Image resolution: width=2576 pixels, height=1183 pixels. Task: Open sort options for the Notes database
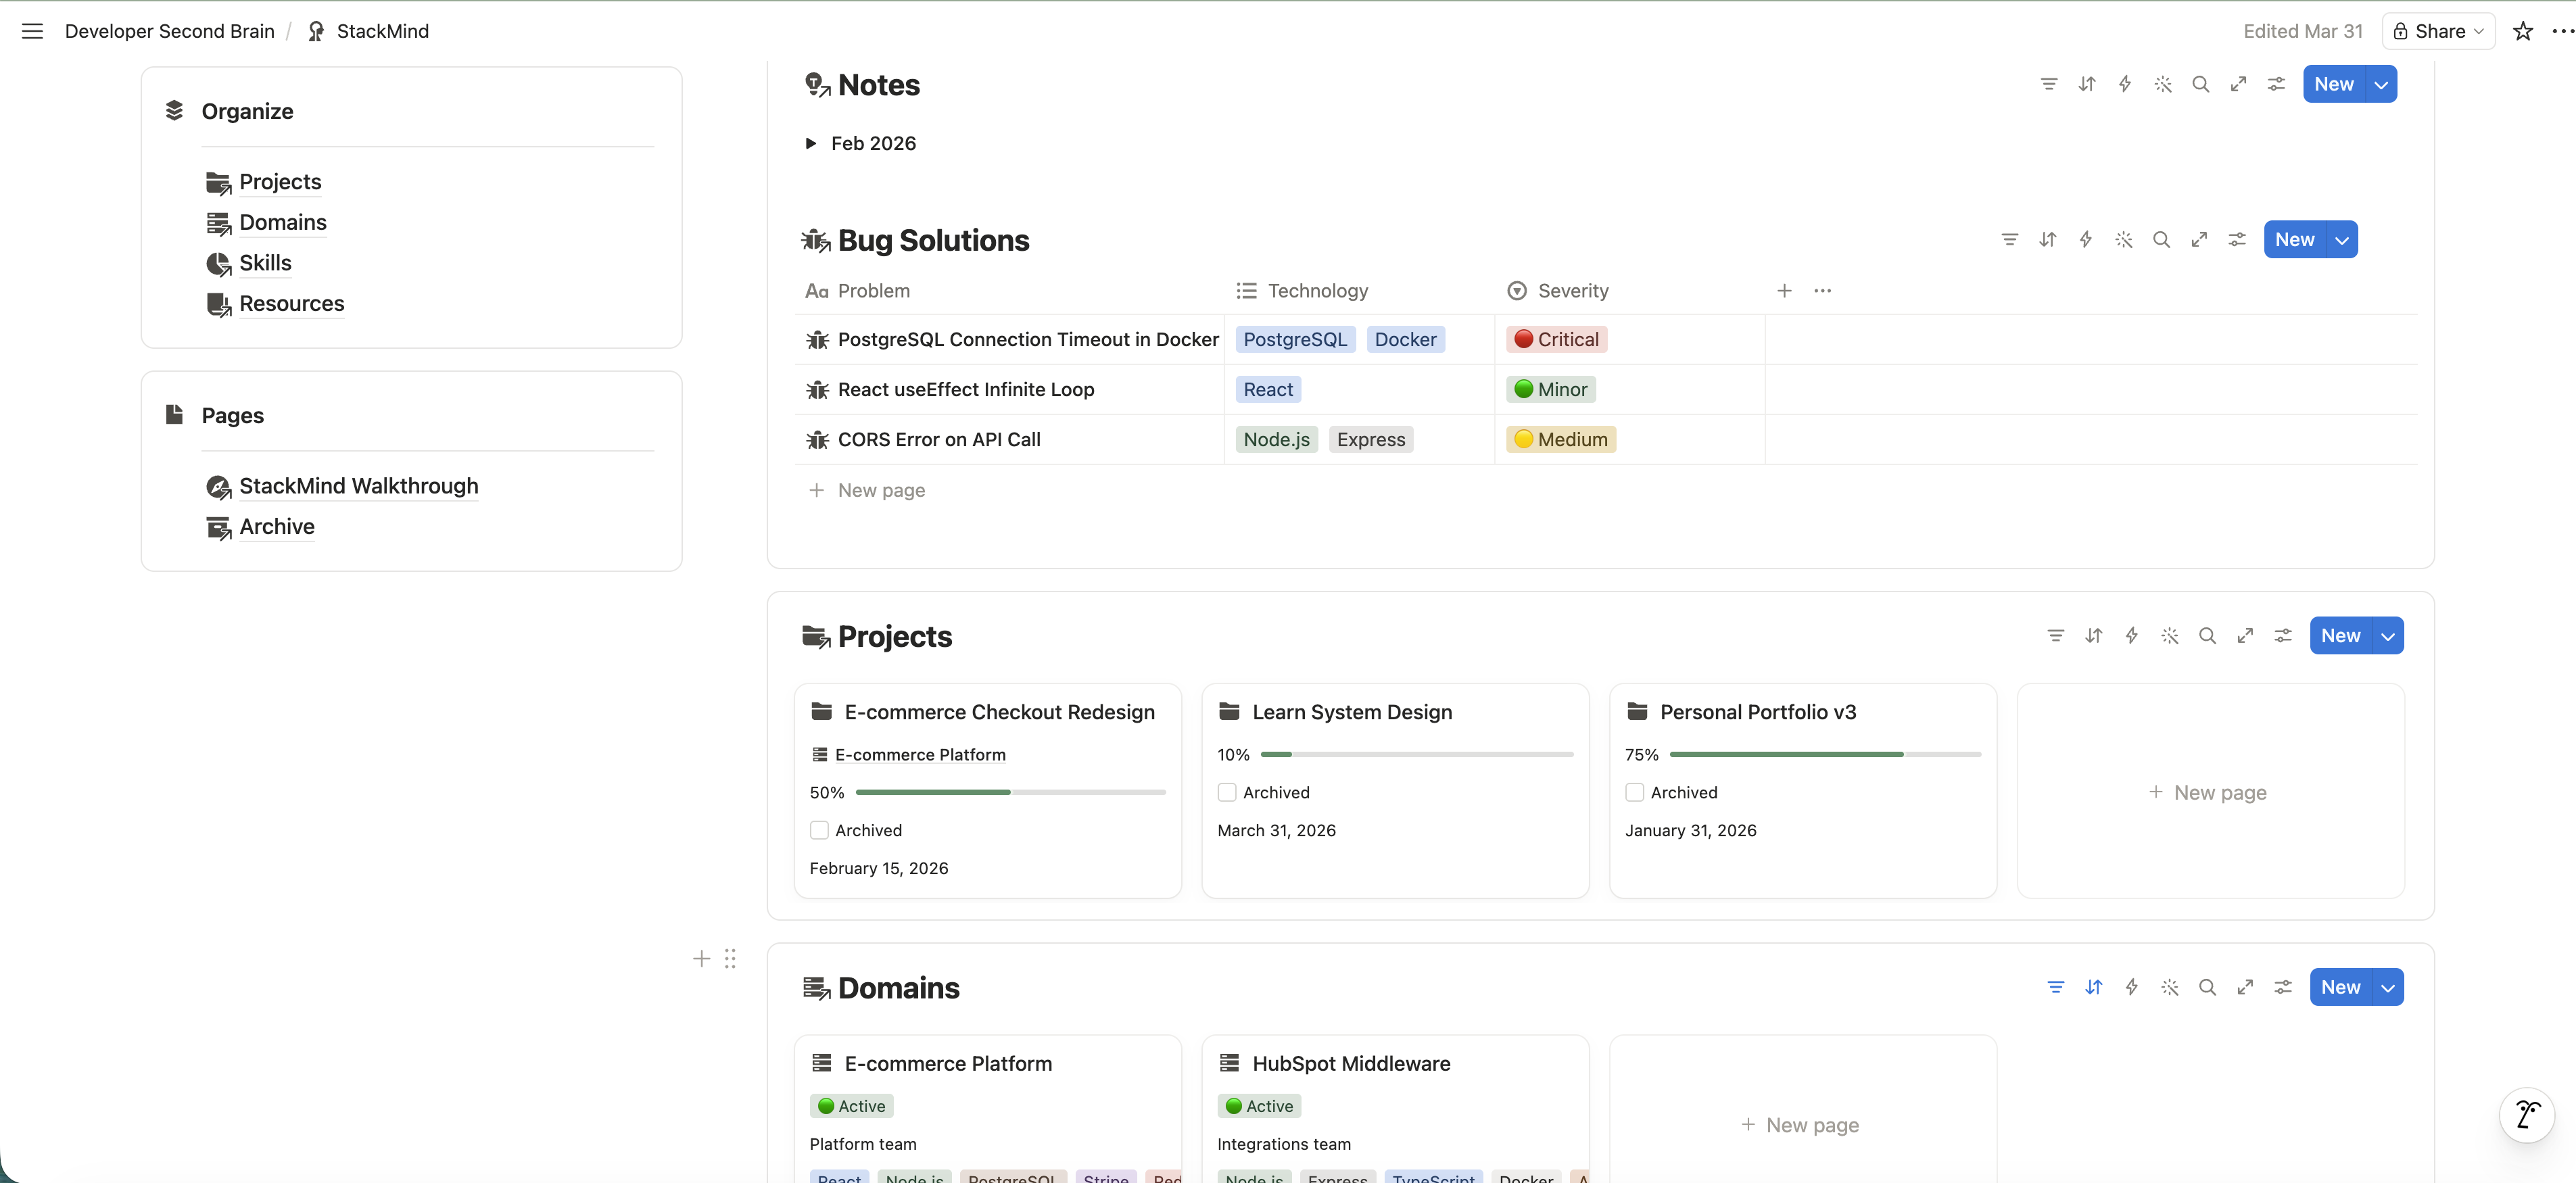click(x=2087, y=84)
